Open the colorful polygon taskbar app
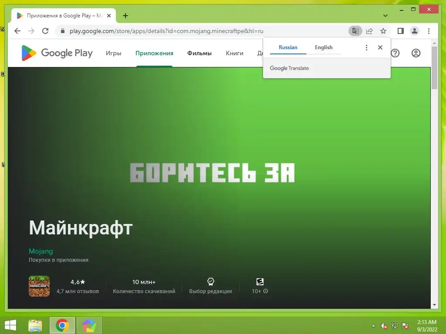The image size is (446, 334). (89, 325)
